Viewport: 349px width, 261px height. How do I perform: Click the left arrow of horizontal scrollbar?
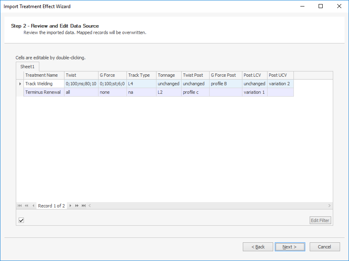pos(90,205)
